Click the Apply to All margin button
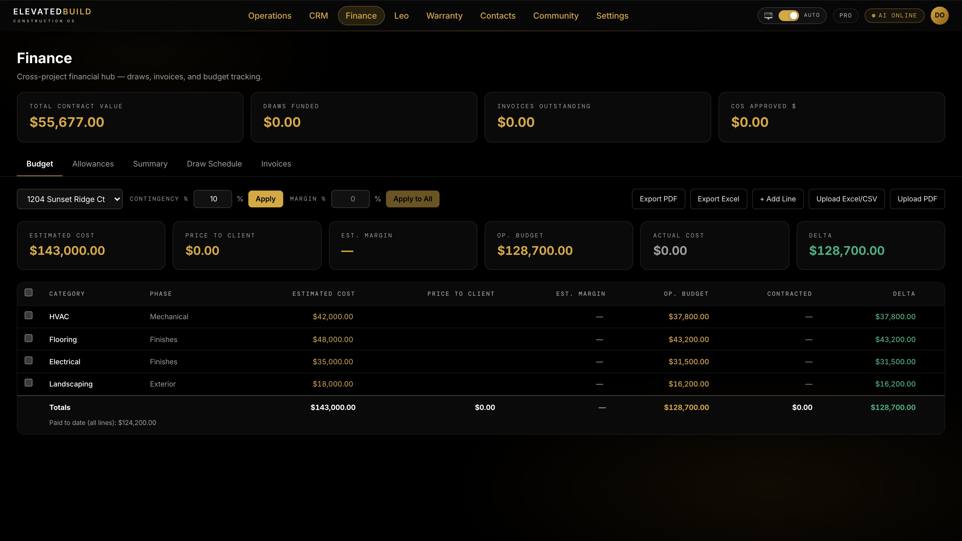 [x=413, y=199]
